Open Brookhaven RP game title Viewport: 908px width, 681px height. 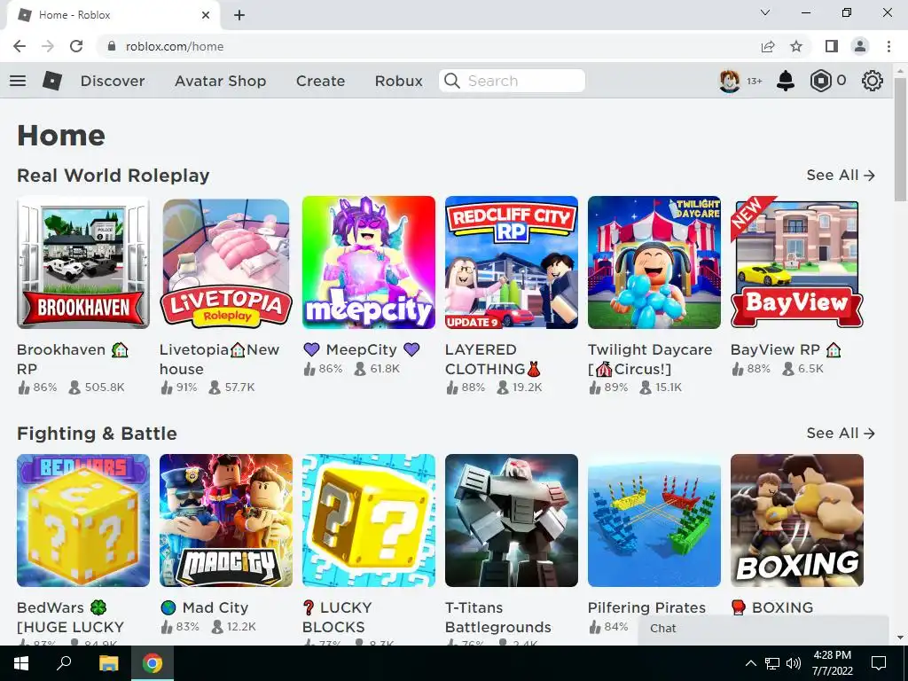pyautogui.click(x=73, y=359)
